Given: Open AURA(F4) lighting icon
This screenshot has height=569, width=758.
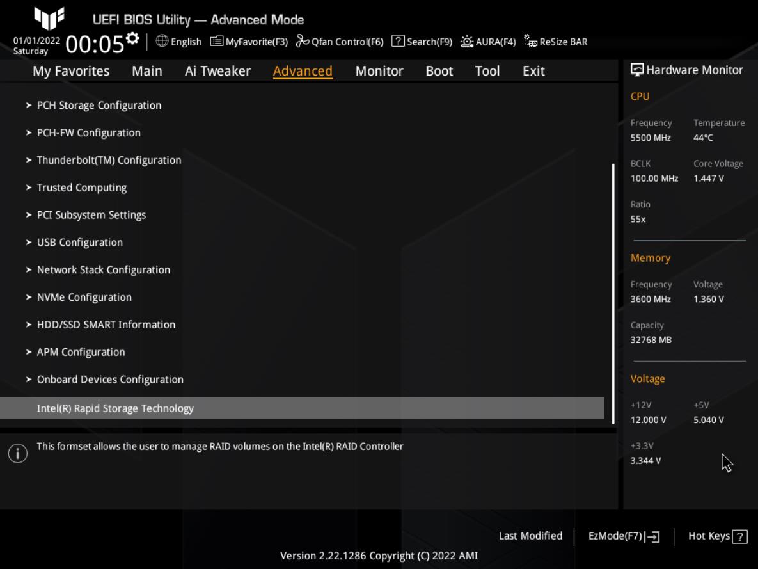Looking at the screenshot, I should [467, 42].
